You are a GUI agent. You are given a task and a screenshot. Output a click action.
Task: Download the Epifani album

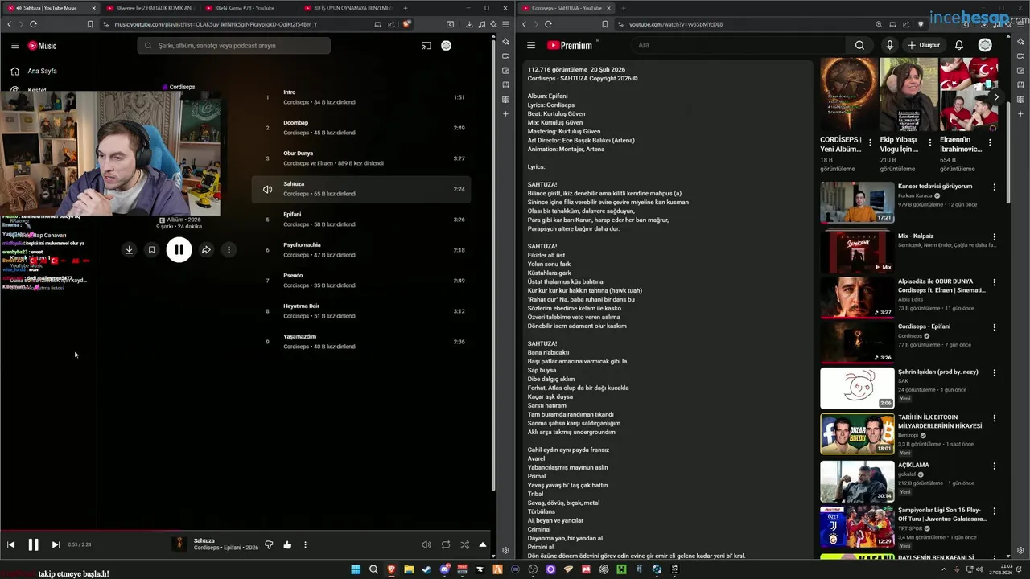[x=129, y=250]
